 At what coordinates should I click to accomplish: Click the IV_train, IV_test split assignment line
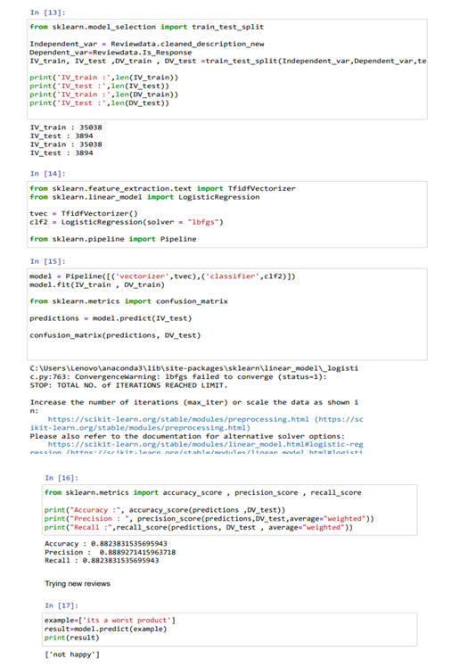(x=228, y=61)
